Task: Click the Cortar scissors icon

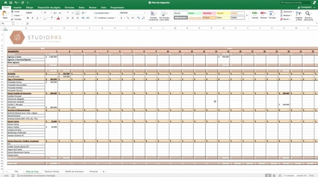Action: (12, 12)
